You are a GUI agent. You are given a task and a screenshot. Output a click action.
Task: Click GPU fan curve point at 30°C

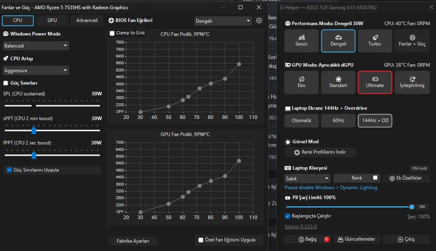[x=140, y=212]
